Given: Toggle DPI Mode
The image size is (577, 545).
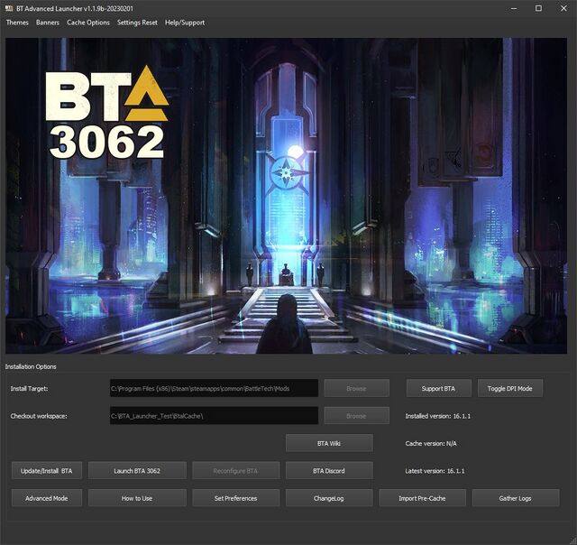Looking at the screenshot, I should click(510, 388).
